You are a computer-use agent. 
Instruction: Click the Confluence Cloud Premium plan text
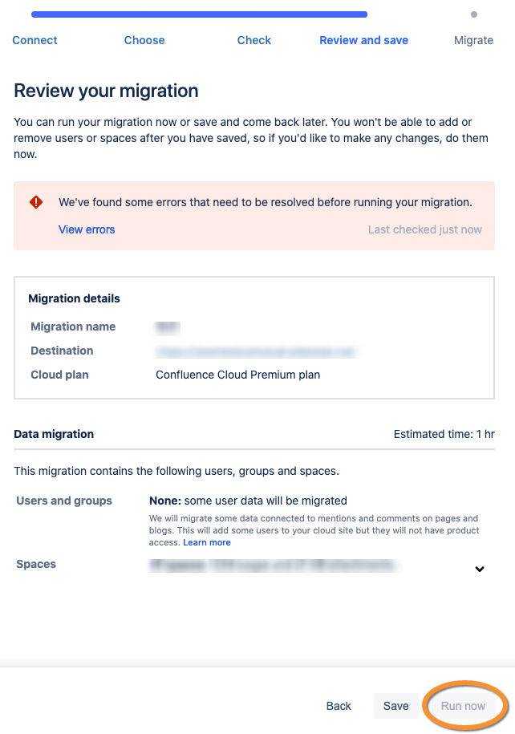pyautogui.click(x=237, y=375)
